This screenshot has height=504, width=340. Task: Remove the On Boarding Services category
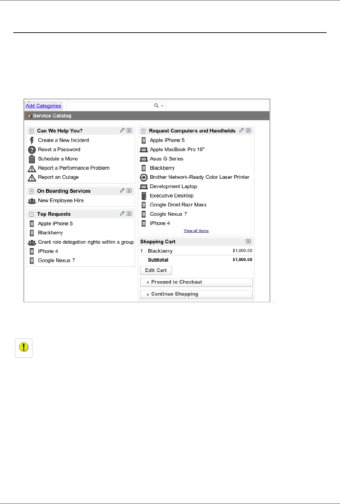tap(129, 191)
